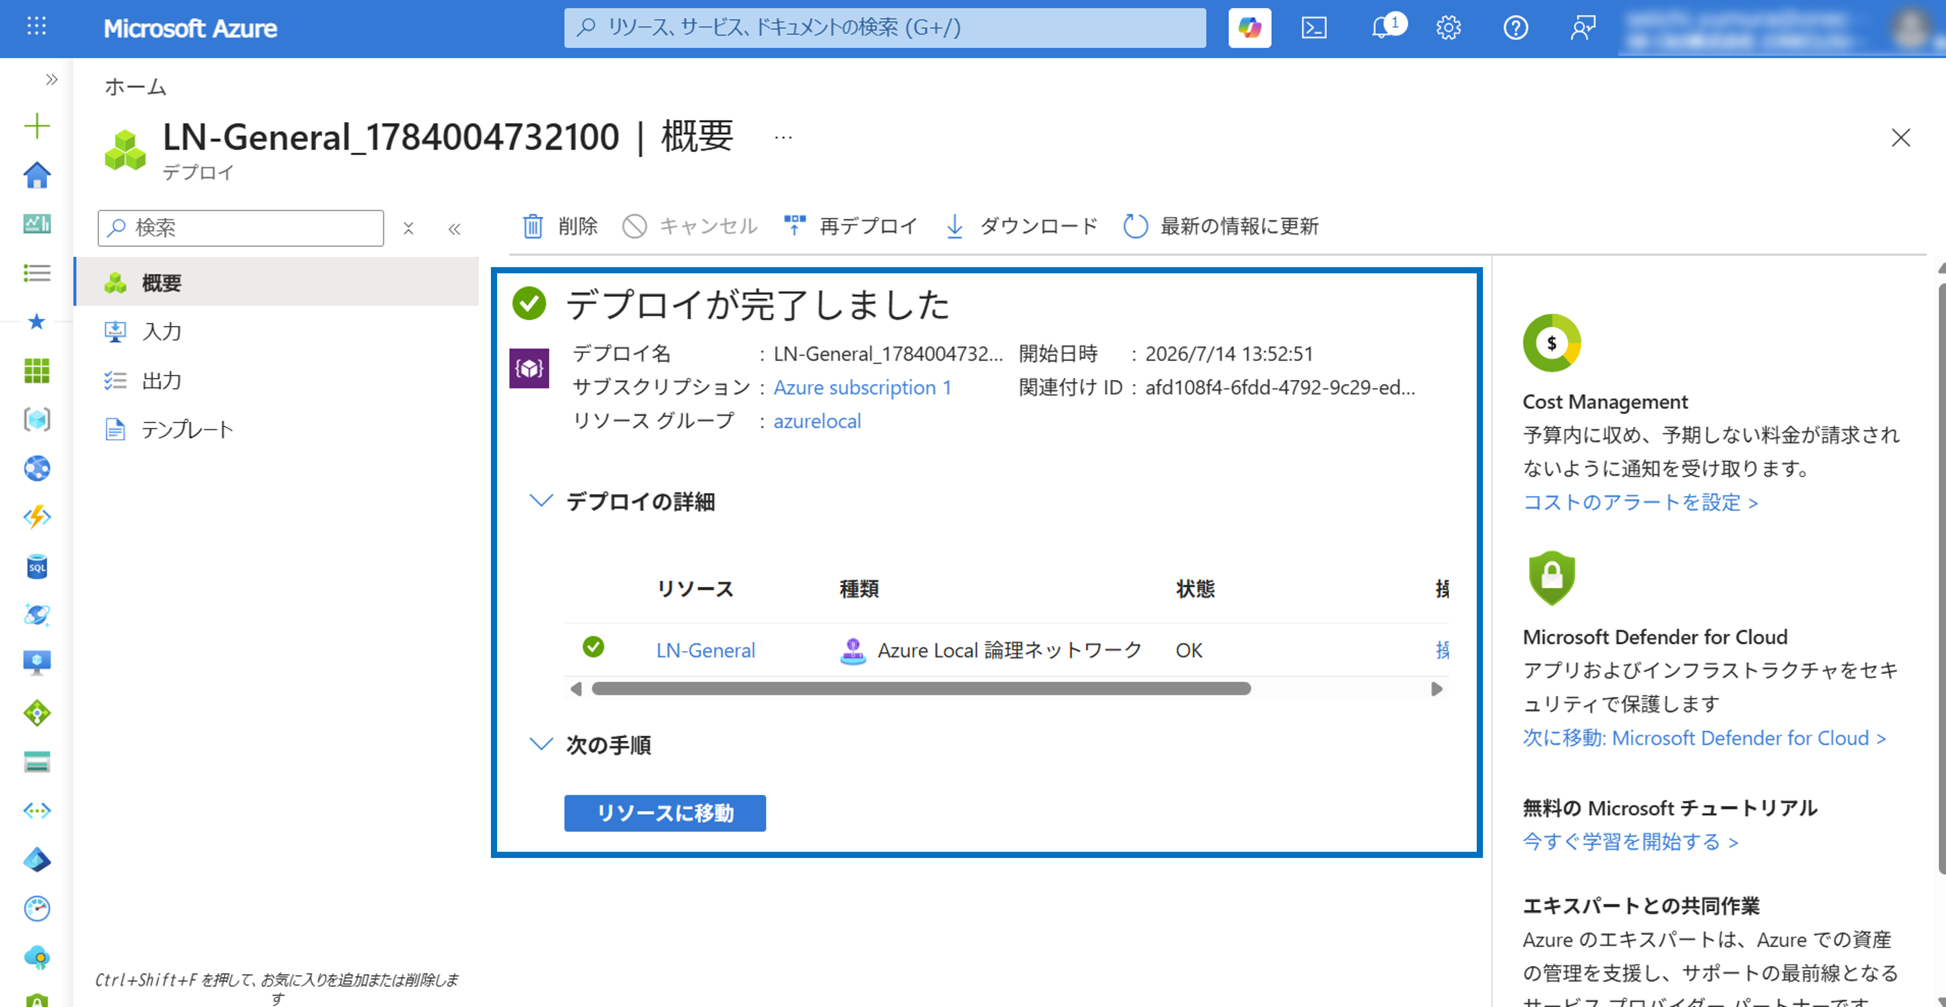
Task: Open All resources green grid icon
Action: tap(36, 370)
